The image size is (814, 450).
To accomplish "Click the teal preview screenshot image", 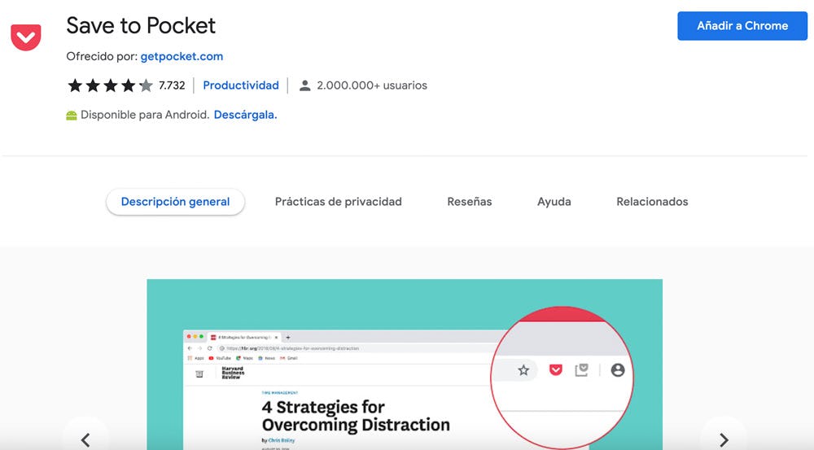I will click(x=405, y=365).
